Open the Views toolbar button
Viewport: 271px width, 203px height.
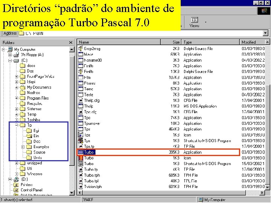click(x=195, y=22)
